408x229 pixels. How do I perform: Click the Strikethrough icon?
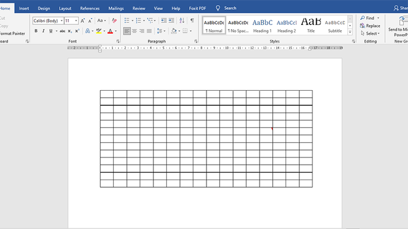[62, 31]
